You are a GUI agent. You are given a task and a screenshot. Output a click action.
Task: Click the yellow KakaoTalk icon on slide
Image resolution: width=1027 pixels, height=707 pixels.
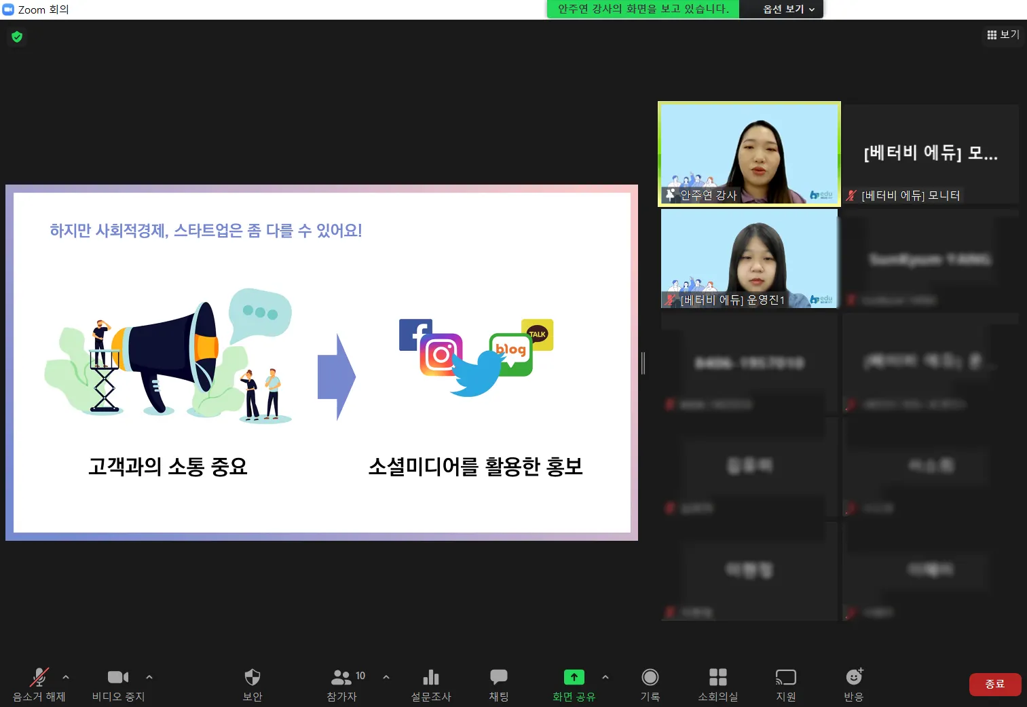click(538, 335)
